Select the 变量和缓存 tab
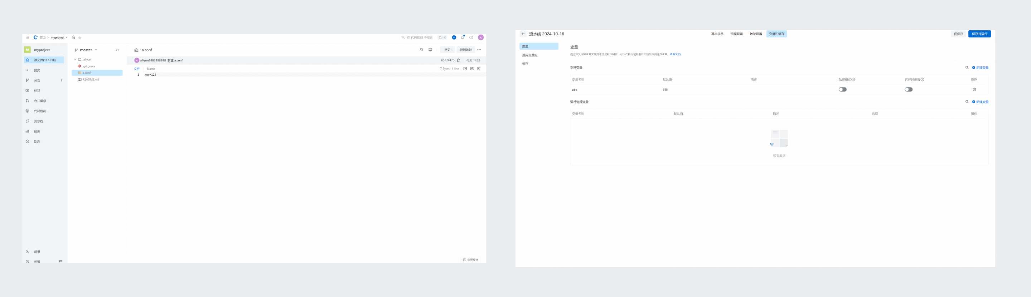This screenshot has width=1031, height=297. (x=776, y=34)
